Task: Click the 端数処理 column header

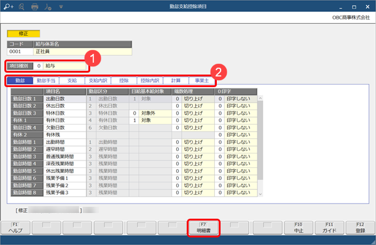Action: (193, 91)
